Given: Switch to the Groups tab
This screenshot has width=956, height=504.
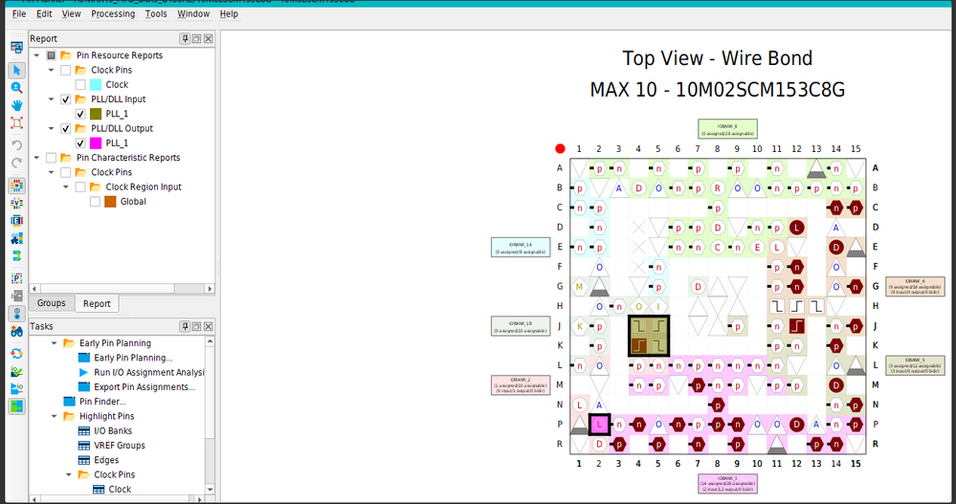Looking at the screenshot, I should point(52,303).
